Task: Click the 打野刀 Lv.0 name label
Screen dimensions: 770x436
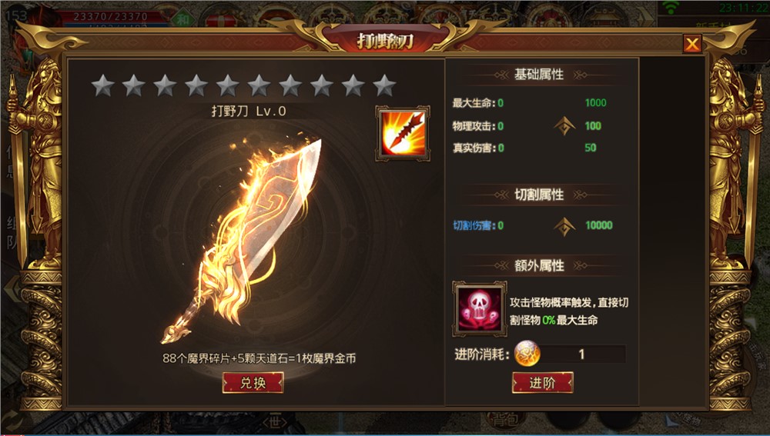Action: coord(249,111)
